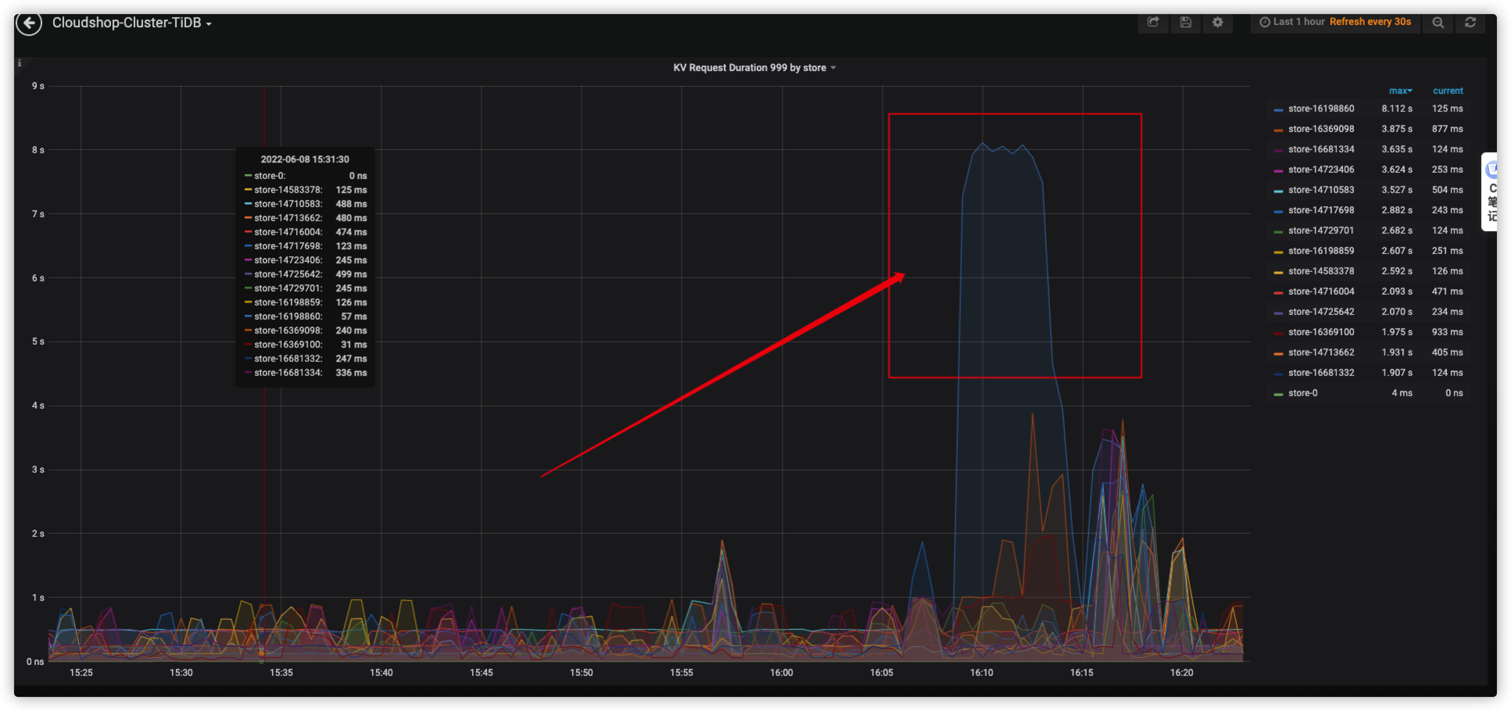Click store-14725642 legend color swatch
Viewport: 1511px width, 711px height.
pos(1278,313)
